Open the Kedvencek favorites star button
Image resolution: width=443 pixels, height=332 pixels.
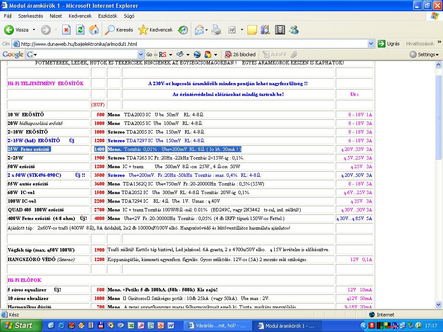[155, 30]
